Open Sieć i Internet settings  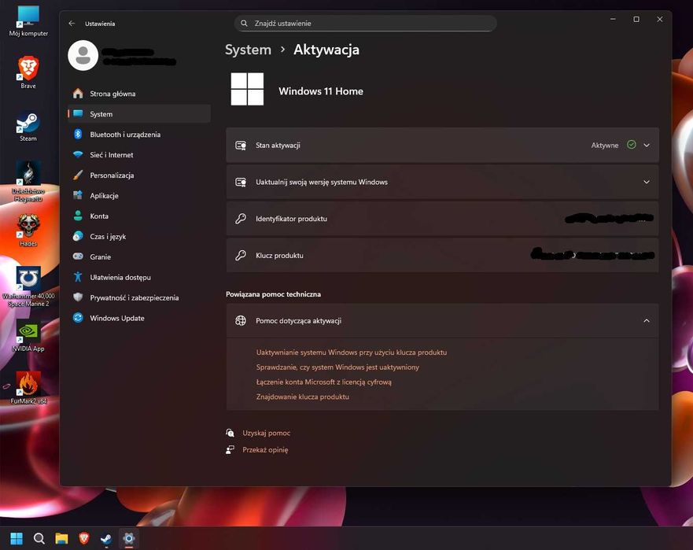point(138,155)
